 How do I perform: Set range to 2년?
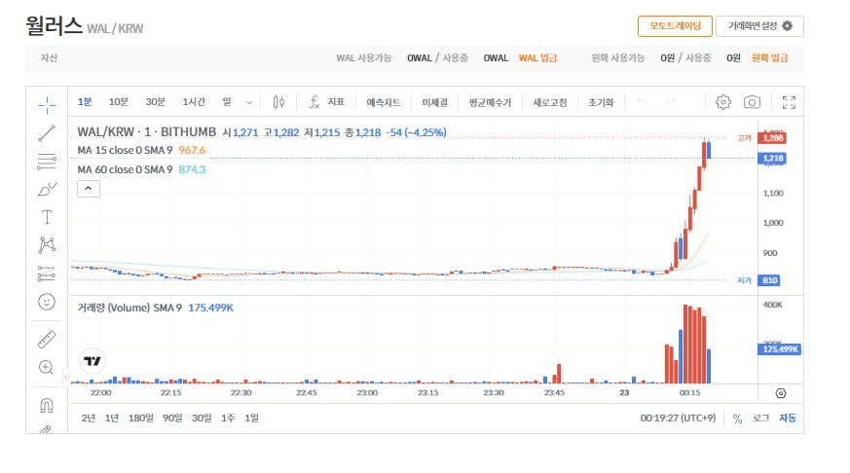click(89, 418)
